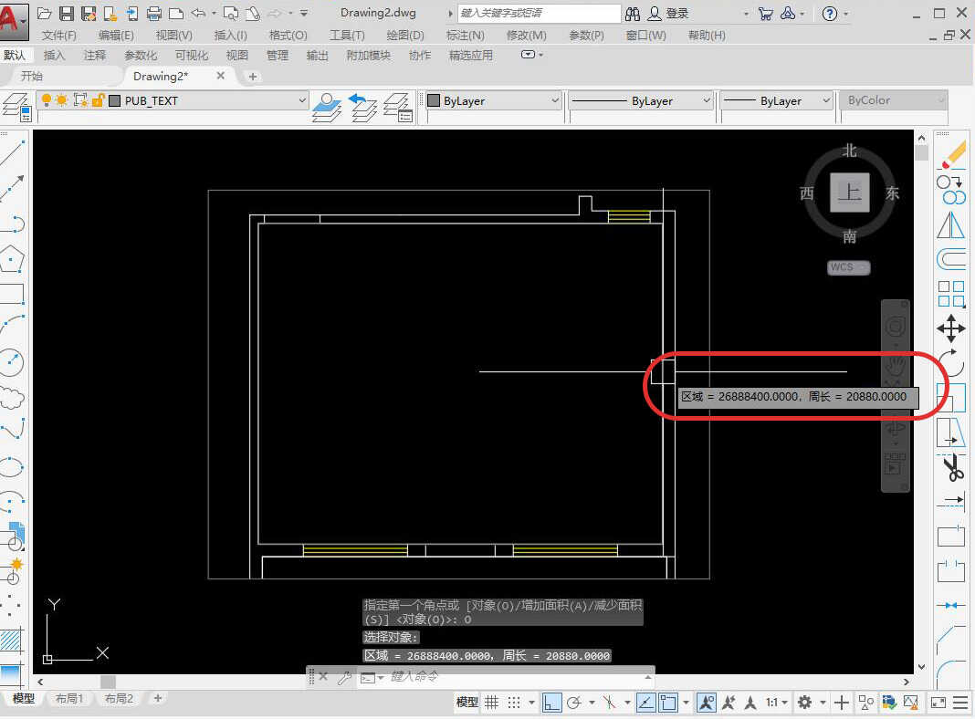Click the Chamfer tool in modify toolbar
This screenshot has height=719, width=975.
951,639
